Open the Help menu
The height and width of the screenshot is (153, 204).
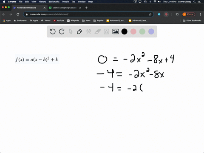(91, 2)
